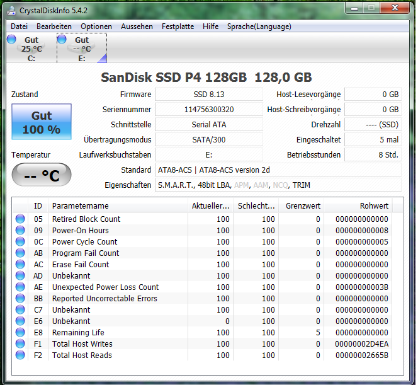Click current value 0 in E6 row
Image resolution: width=418 pixels, height=387 pixels.
click(227, 321)
